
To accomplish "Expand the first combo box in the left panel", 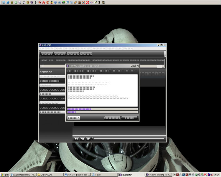I will (x=52, y=76).
